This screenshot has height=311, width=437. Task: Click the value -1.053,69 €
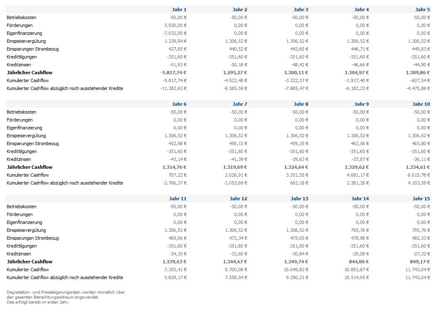point(235,183)
